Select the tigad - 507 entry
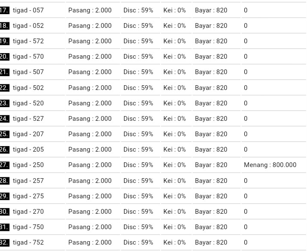This screenshot has height=251, width=307. pyautogui.click(x=28, y=72)
